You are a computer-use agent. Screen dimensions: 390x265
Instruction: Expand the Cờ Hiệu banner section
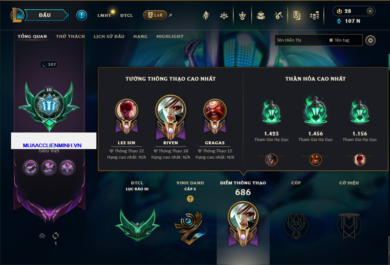tap(349, 209)
